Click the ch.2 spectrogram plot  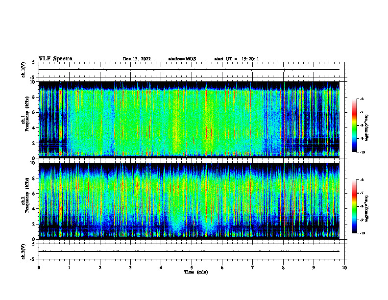tap(189, 201)
